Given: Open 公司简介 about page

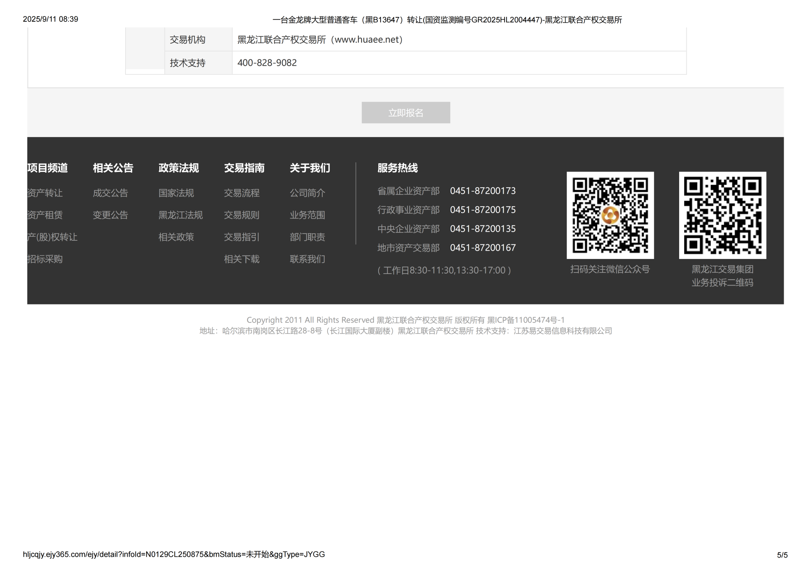Looking at the screenshot, I should 307,193.
